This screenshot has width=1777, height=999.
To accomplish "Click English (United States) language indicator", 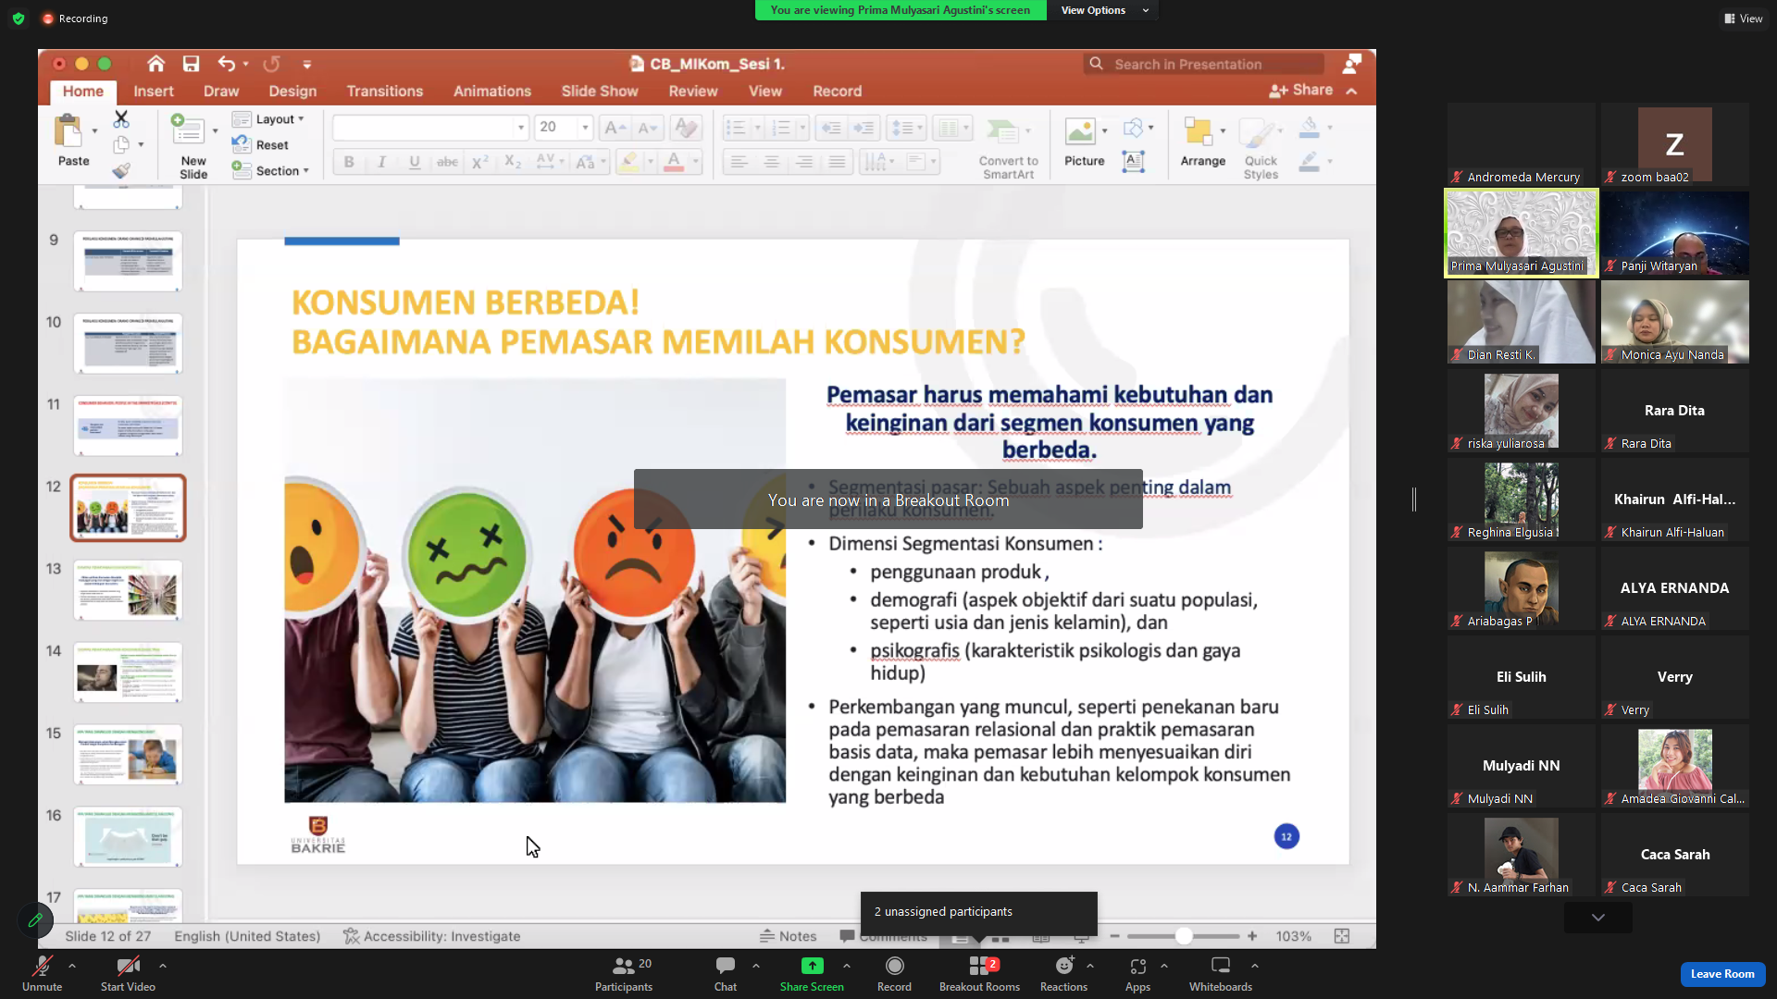I will click(247, 936).
